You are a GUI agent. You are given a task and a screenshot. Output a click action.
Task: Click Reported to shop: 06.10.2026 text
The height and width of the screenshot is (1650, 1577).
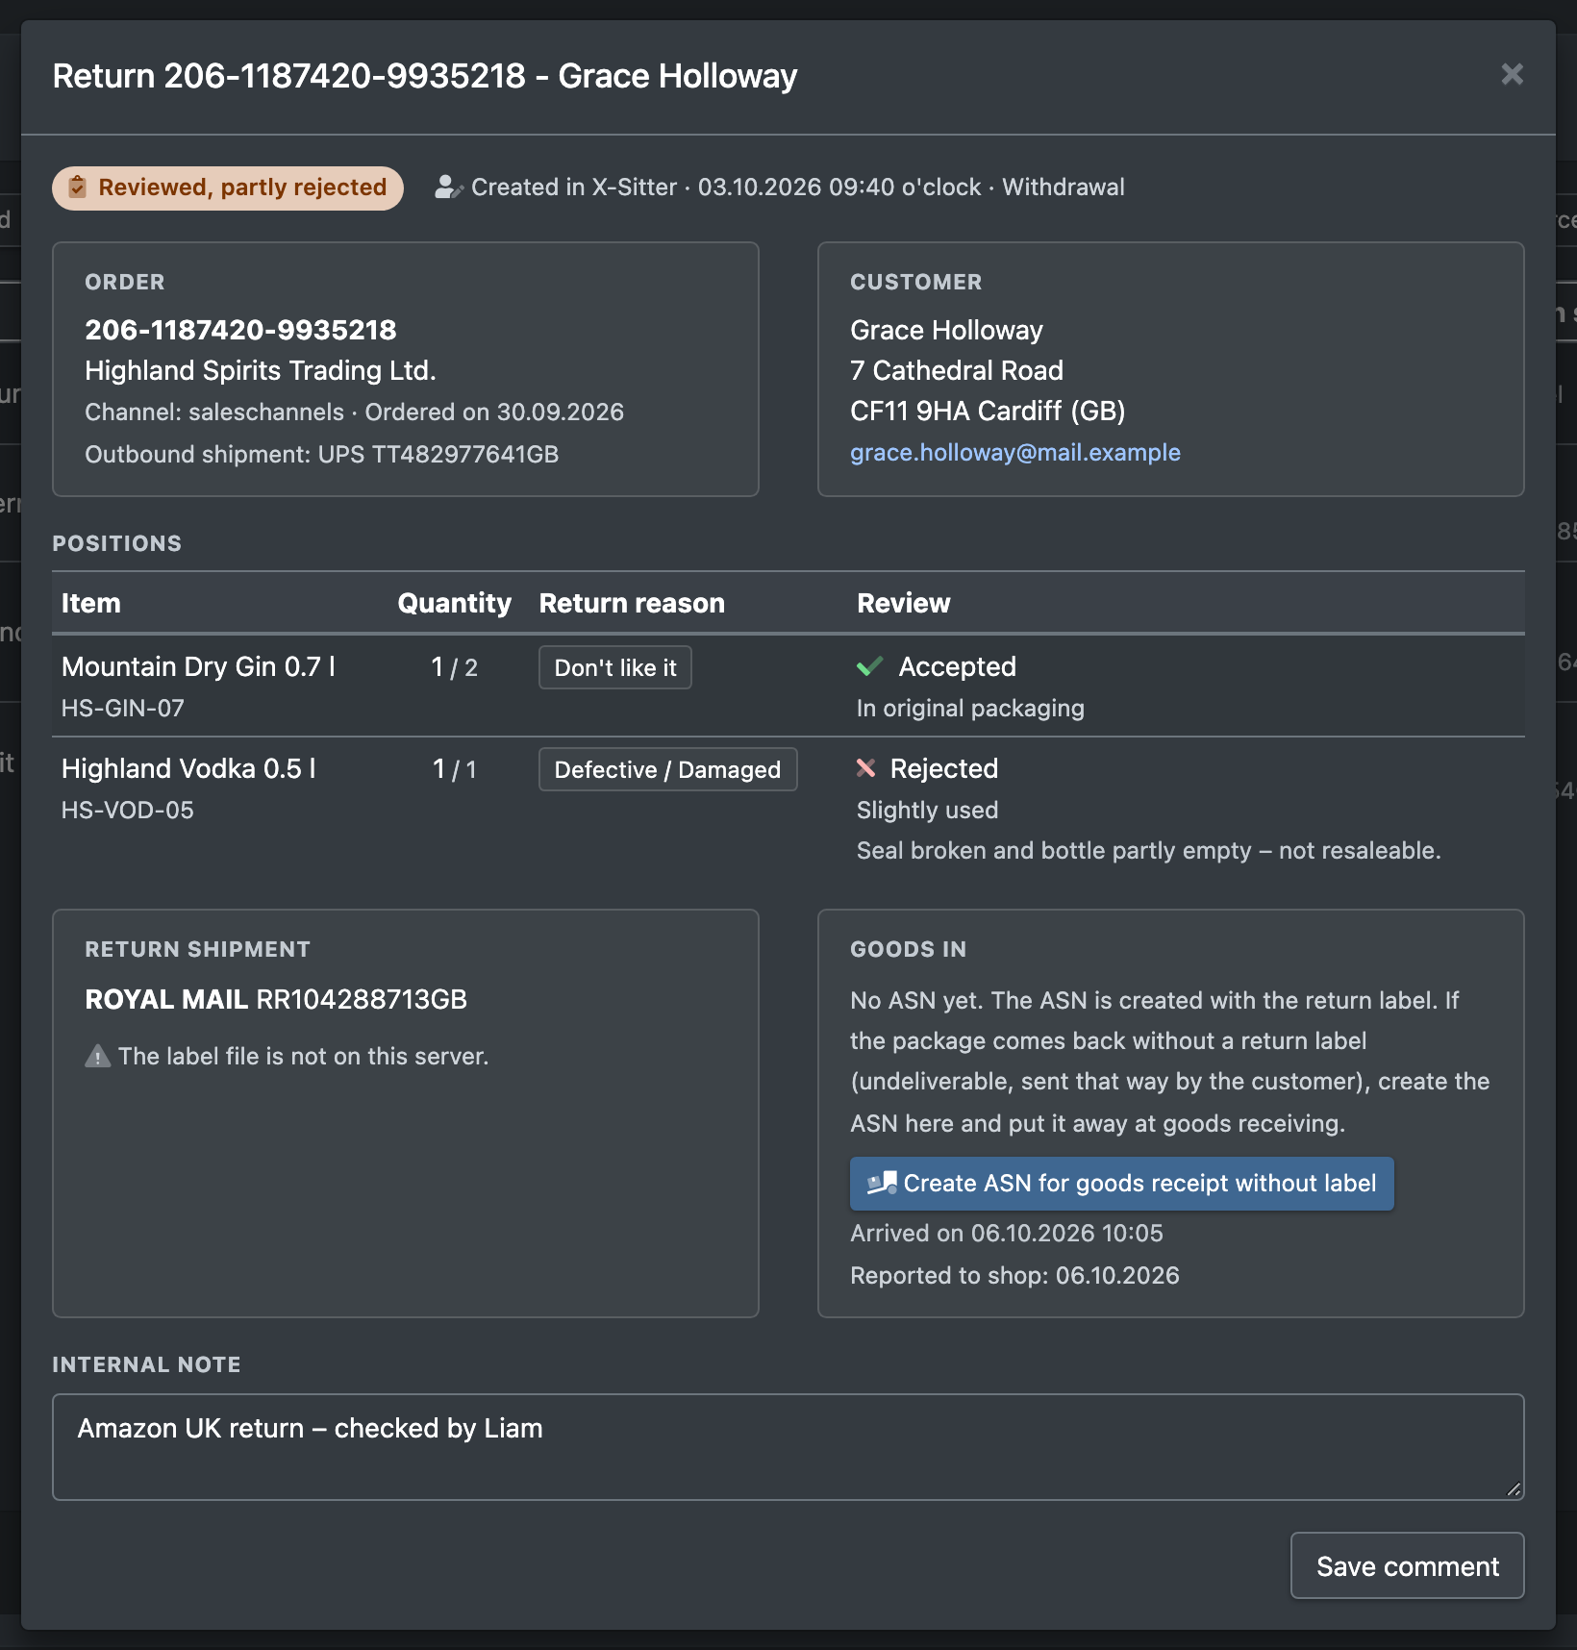click(x=1014, y=1275)
